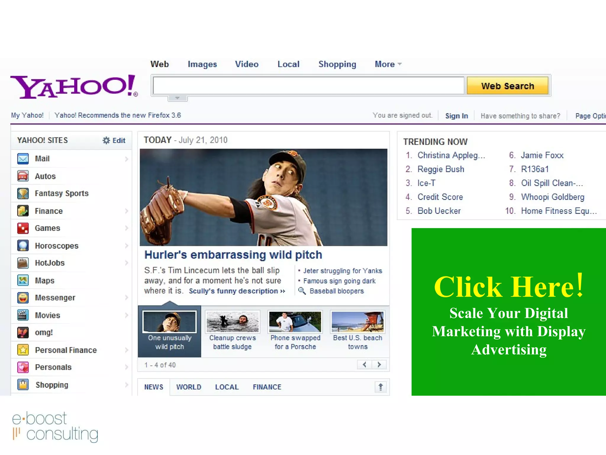Click Yahoo! Recommends the new Firefox 3.6
This screenshot has height=455, width=606.
pyautogui.click(x=118, y=115)
